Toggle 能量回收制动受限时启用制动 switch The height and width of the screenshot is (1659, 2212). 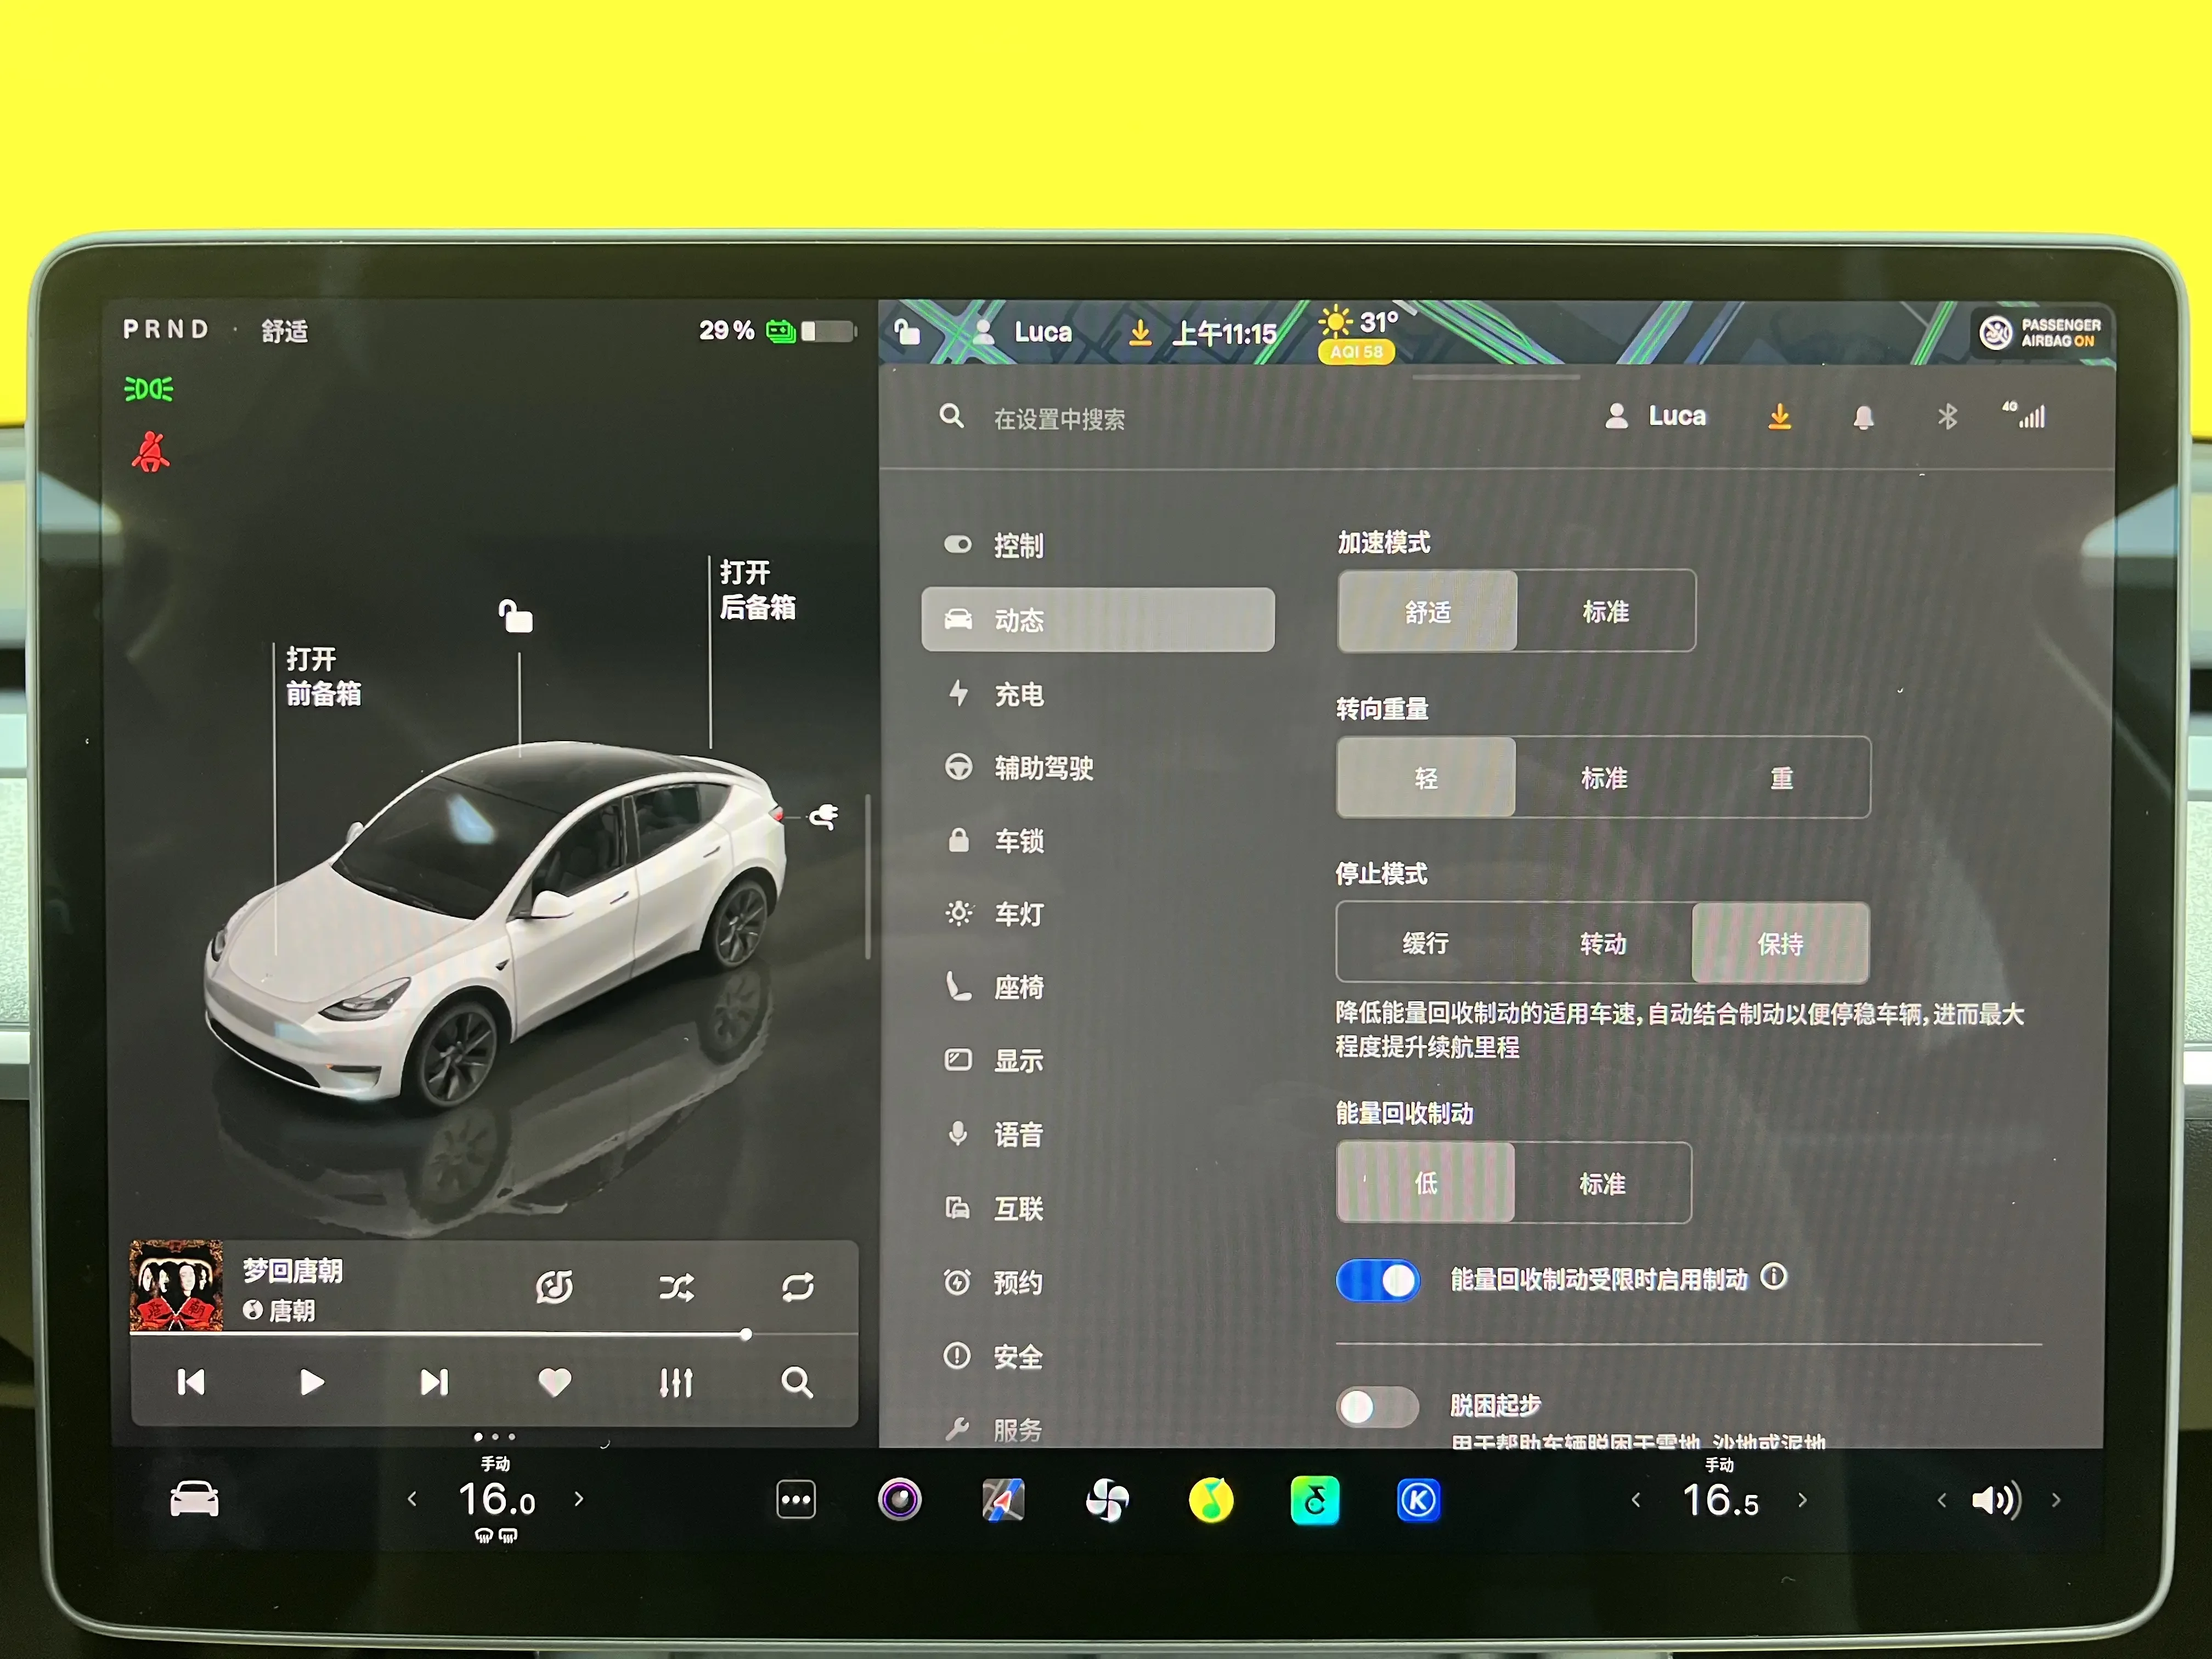(1377, 1280)
